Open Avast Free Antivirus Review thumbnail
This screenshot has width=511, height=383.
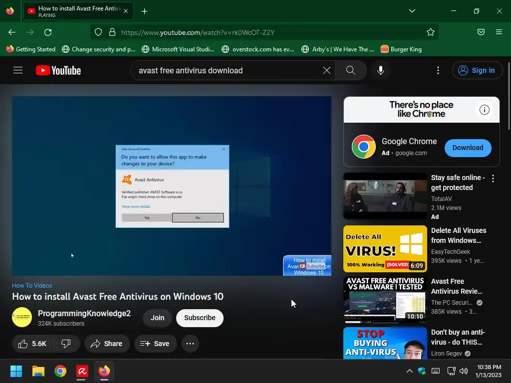(385, 300)
